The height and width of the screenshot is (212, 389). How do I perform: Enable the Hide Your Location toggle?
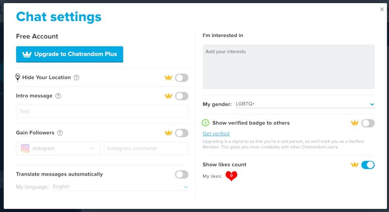pyautogui.click(x=181, y=78)
